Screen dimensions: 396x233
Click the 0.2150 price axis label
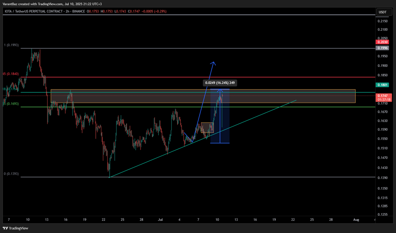click(382, 21)
